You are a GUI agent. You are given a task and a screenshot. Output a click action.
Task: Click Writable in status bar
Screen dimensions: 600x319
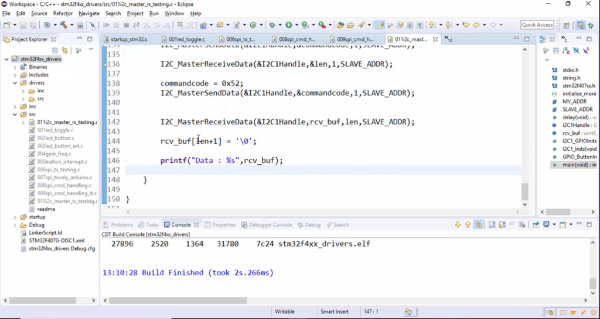[285, 312]
